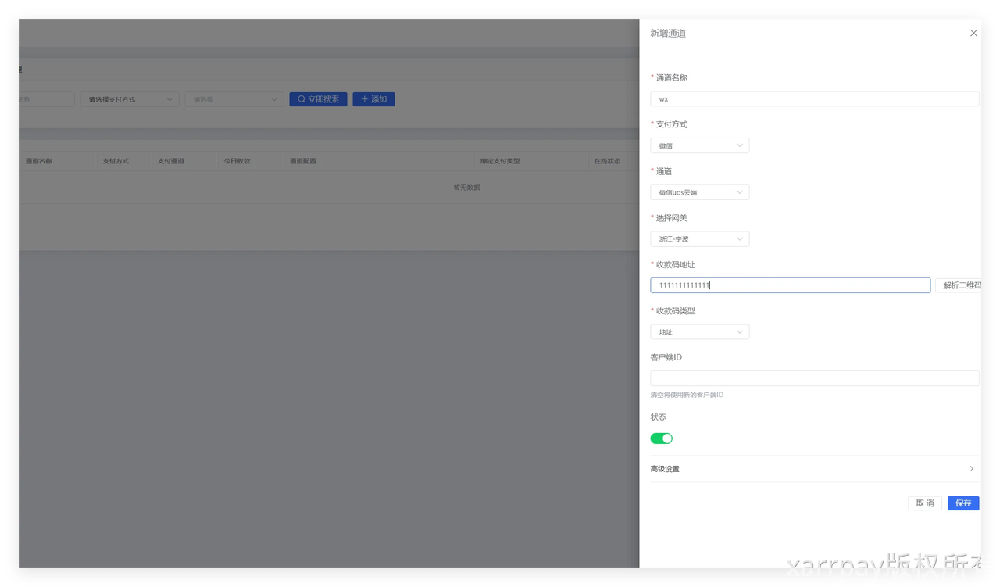
Task: Open the 通道 dropdown showing 微信uos云端
Action: (699, 192)
